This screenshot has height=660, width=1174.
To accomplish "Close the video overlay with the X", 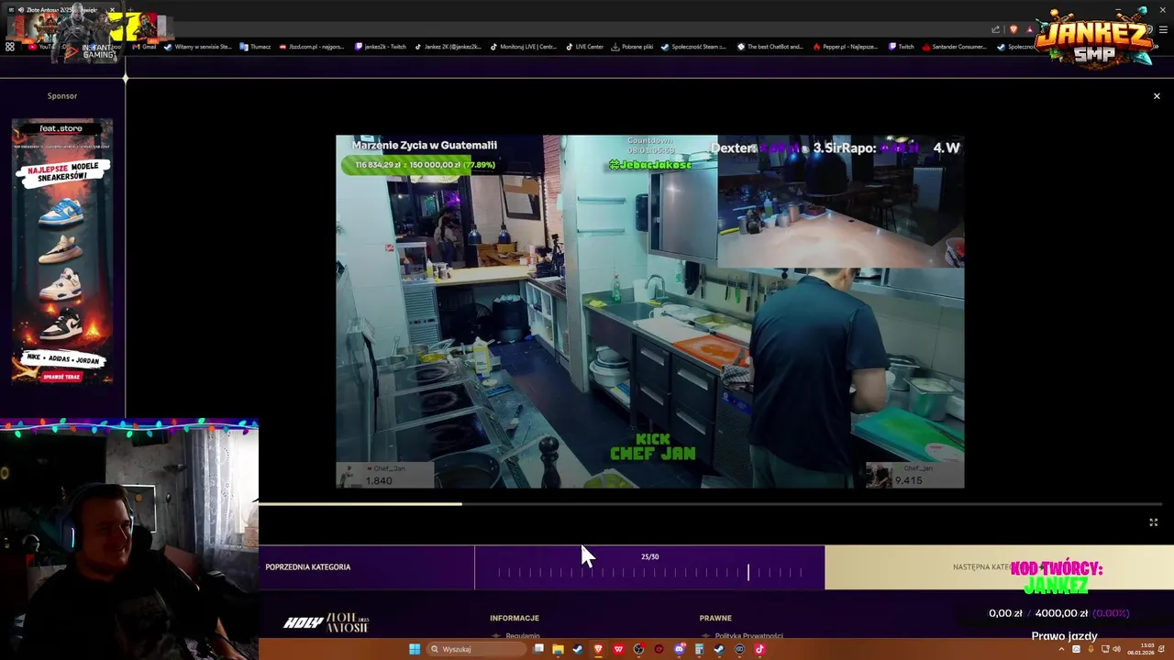I will coord(1157,96).
